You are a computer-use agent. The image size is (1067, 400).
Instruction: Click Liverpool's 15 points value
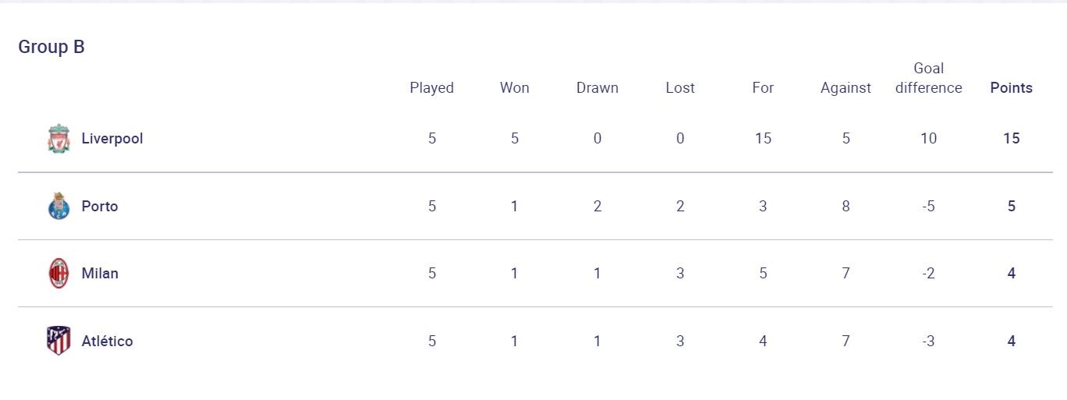1011,139
